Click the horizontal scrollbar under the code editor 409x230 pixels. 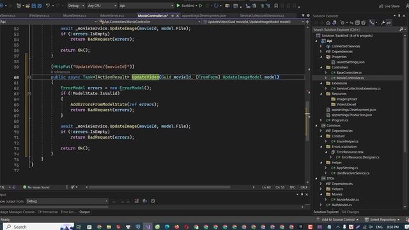160,187
